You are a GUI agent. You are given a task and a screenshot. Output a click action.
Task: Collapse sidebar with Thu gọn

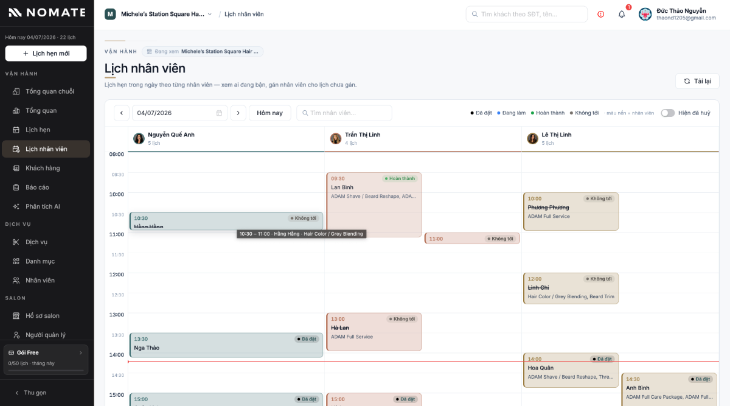[30, 393]
